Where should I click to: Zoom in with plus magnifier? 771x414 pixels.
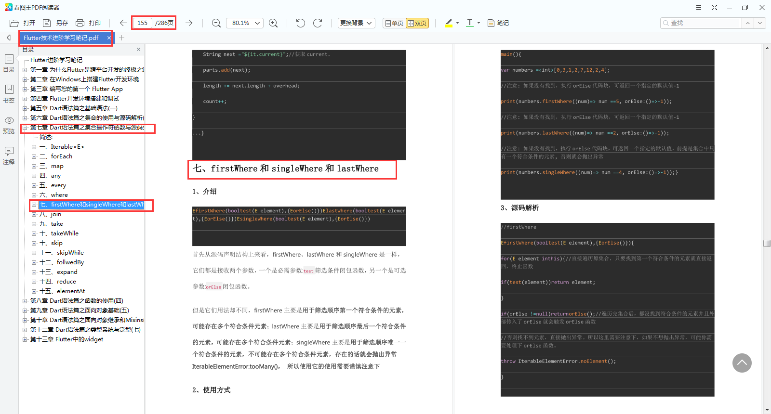(x=273, y=23)
